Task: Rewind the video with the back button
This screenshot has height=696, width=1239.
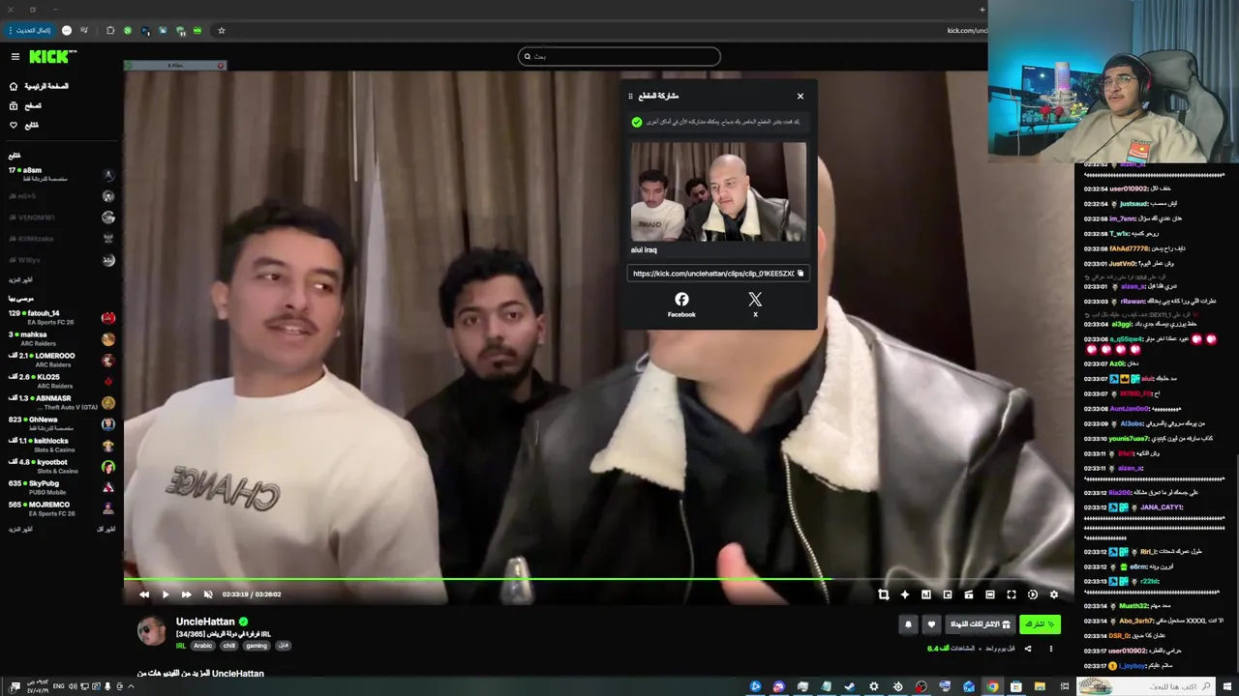Action: 144,594
